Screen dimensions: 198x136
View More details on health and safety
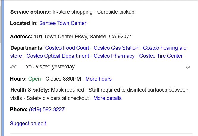click(107, 98)
